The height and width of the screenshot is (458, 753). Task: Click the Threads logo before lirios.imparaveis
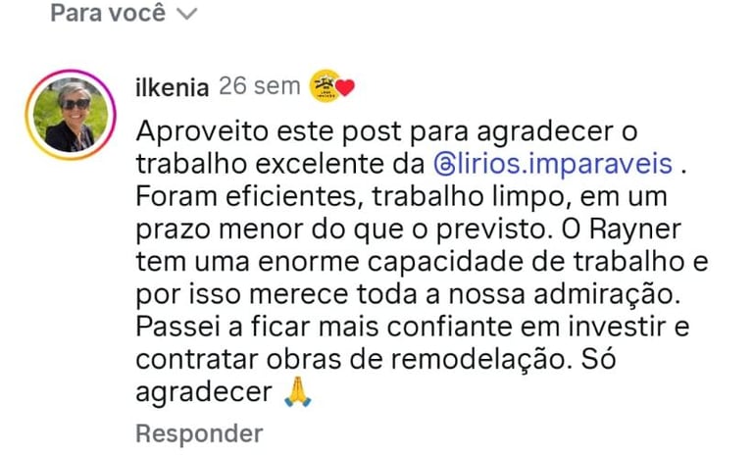coord(445,165)
